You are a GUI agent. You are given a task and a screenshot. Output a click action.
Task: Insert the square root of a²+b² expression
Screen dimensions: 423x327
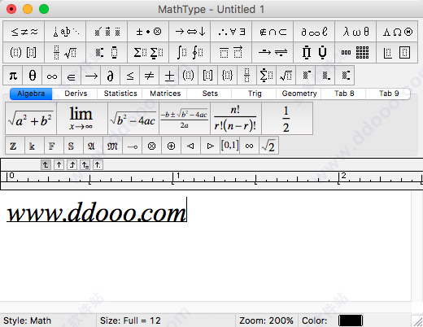point(31,119)
